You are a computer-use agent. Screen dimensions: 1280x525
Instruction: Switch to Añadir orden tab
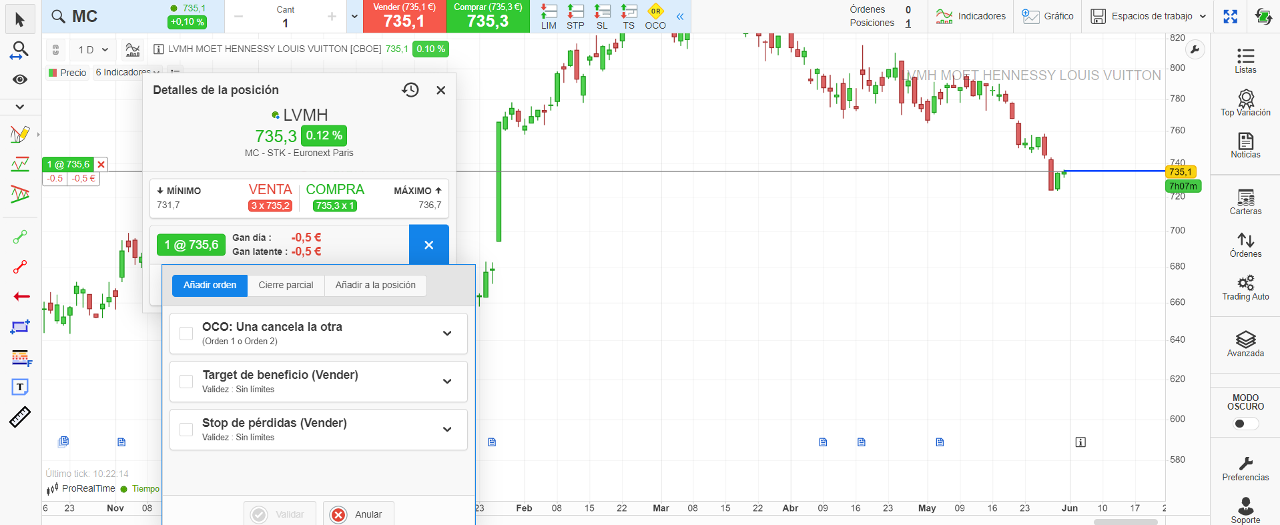click(210, 286)
